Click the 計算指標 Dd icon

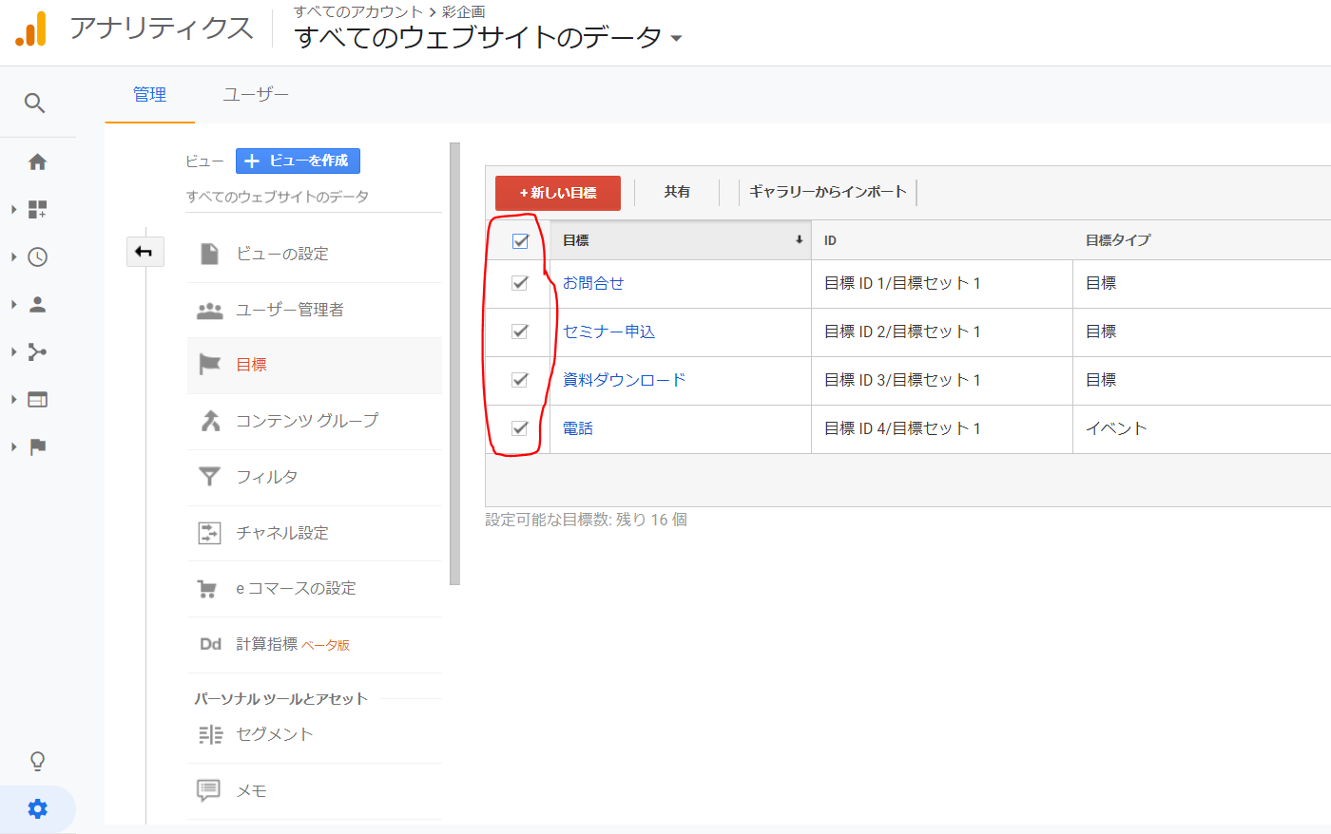click(210, 644)
